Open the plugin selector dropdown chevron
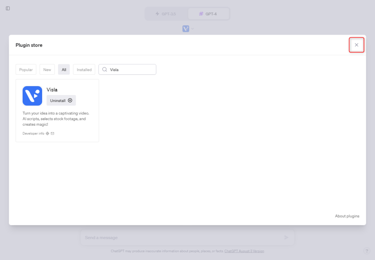 pyautogui.click(x=192, y=29)
